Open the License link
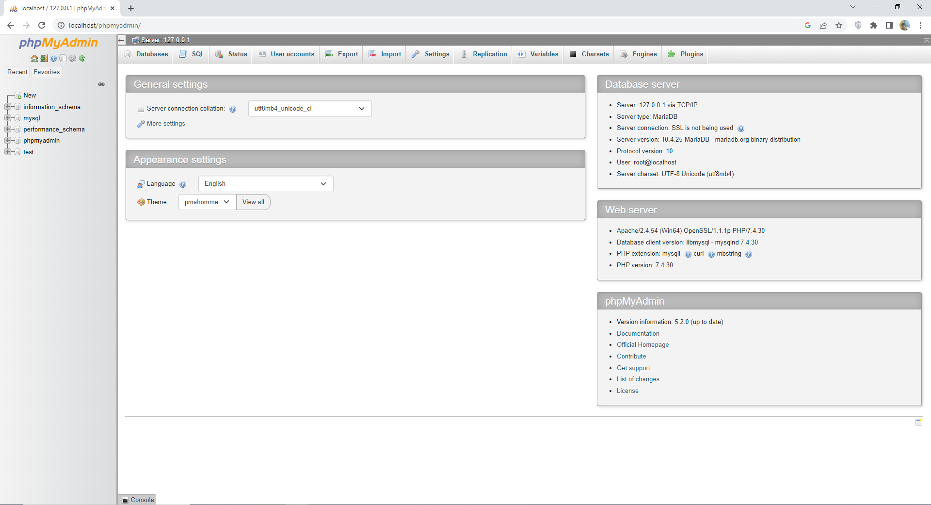This screenshot has width=931, height=505. point(627,391)
